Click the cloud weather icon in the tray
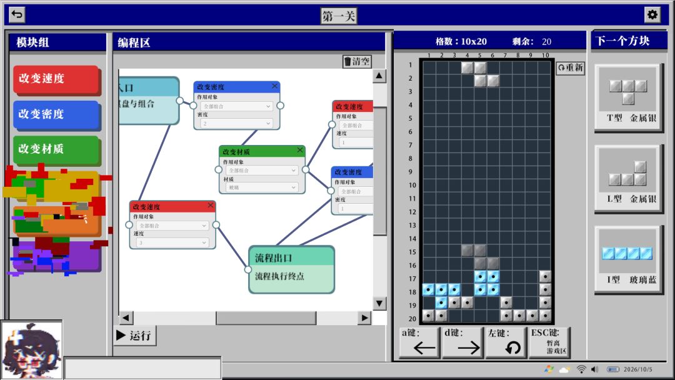 tap(564, 369)
